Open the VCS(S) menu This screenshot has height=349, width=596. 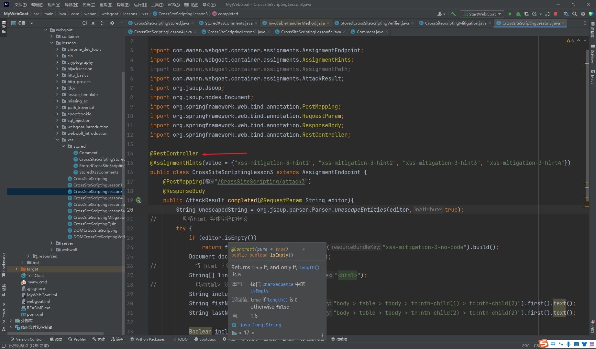pyautogui.click(x=173, y=5)
